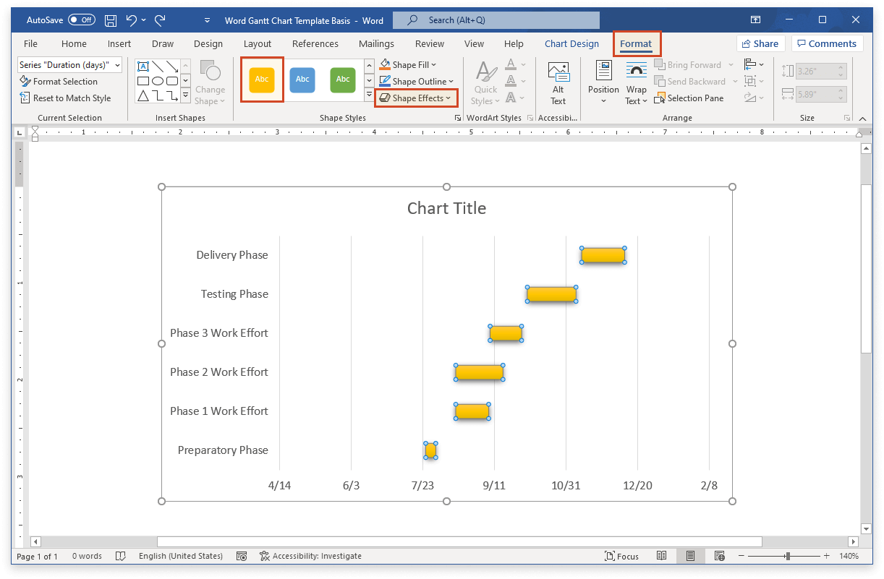Toggle Focus mode in status bar

[621, 556]
